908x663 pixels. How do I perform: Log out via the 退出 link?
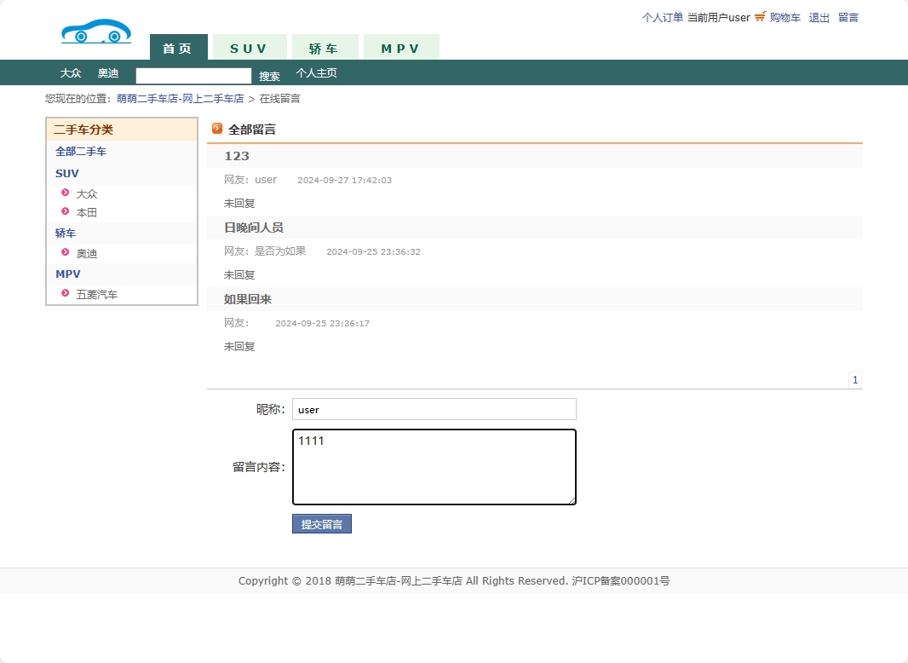[x=818, y=16]
